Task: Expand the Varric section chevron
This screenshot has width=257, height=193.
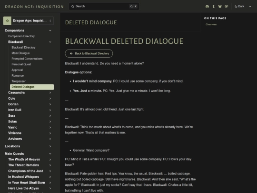Action: (50, 128)
